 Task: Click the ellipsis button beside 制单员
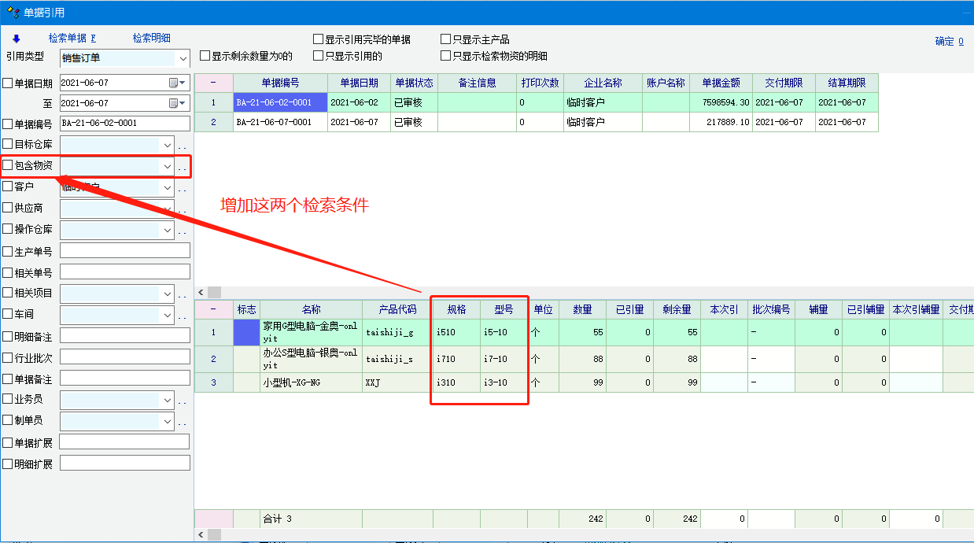(182, 422)
